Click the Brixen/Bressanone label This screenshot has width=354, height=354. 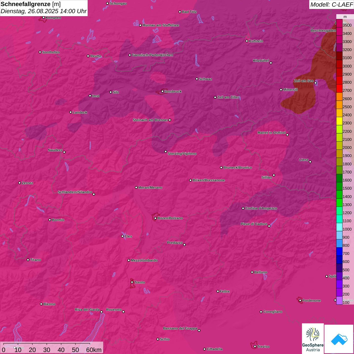209,180
